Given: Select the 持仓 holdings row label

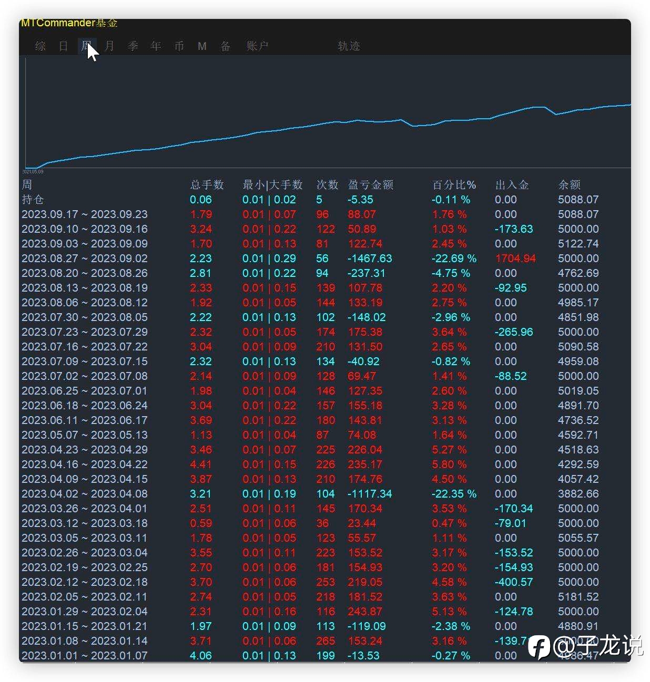Looking at the screenshot, I should [33, 200].
